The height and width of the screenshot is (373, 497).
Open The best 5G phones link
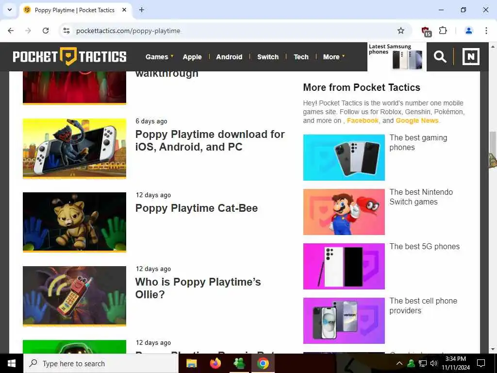tap(424, 246)
